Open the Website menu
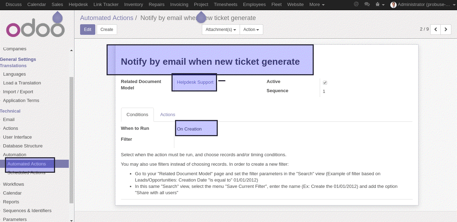This screenshot has height=222, width=457. (x=295, y=5)
